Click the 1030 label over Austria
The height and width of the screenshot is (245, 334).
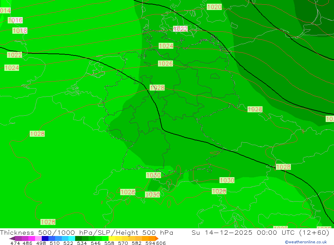(x=227, y=180)
